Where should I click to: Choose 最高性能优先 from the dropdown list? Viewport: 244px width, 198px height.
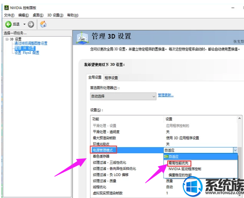click(200, 163)
